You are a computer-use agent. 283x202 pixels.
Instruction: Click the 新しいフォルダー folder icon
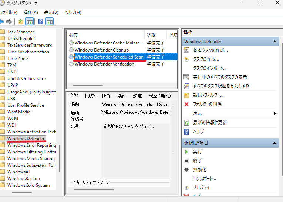(186, 95)
